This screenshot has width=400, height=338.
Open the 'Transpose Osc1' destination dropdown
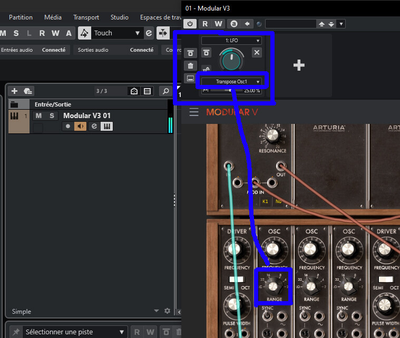pyautogui.click(x=231, y=81)
